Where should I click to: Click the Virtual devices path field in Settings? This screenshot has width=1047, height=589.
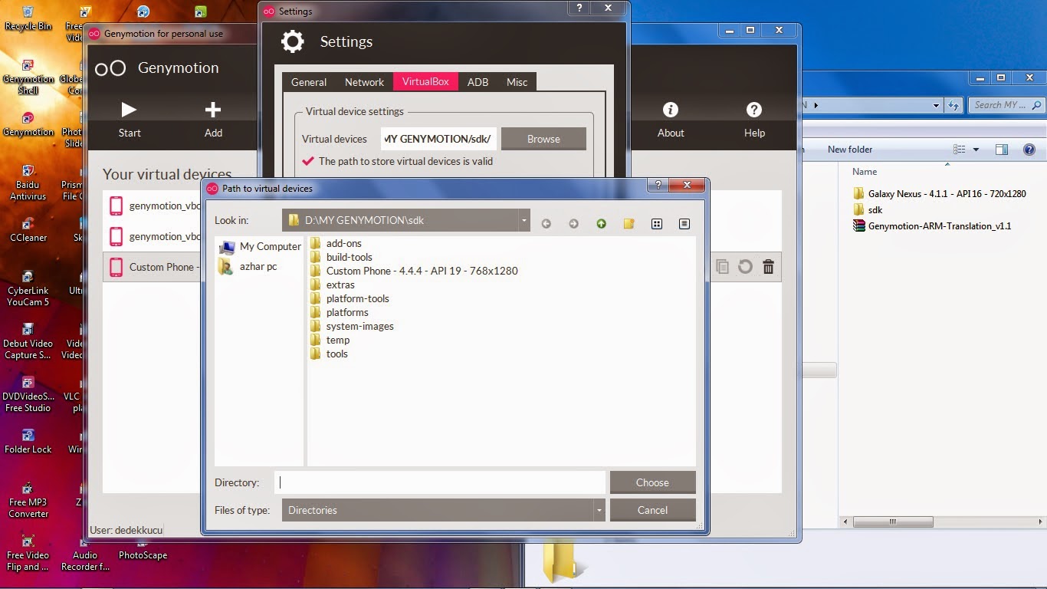pyautogui.click(x=438, y=139)
